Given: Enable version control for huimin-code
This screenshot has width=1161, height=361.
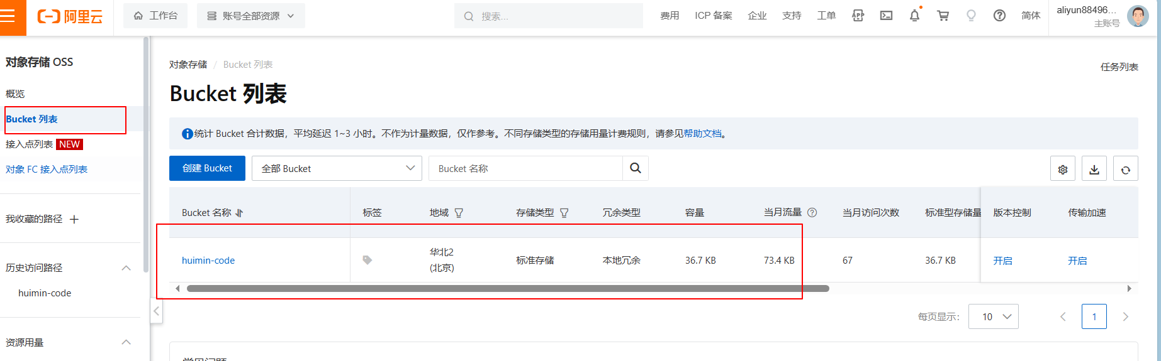Looking at the screenshot, I should coord(1002,261).
